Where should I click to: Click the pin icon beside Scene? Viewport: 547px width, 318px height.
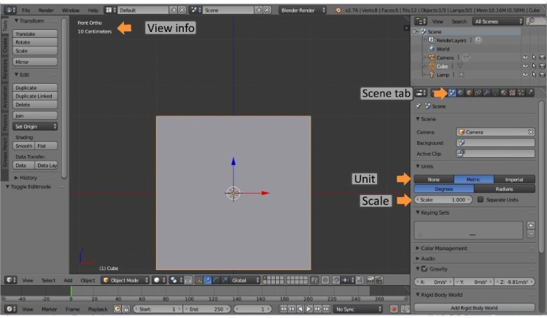pos(418,106)
